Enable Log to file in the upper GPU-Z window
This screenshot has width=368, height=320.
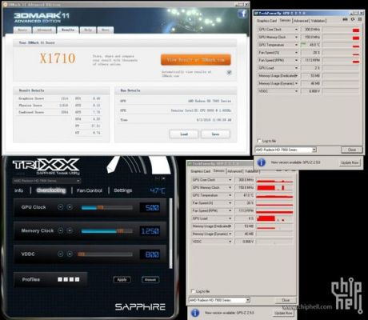tap(258, 141)
